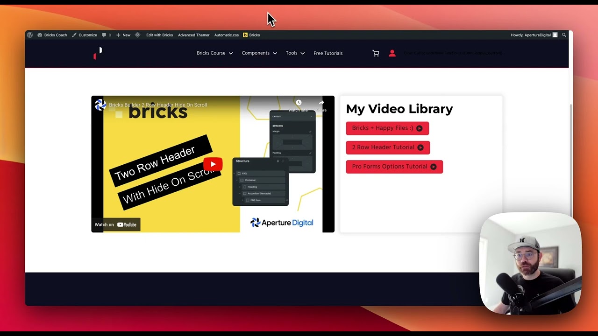Click the channel avatar in the video

point(100,105)
